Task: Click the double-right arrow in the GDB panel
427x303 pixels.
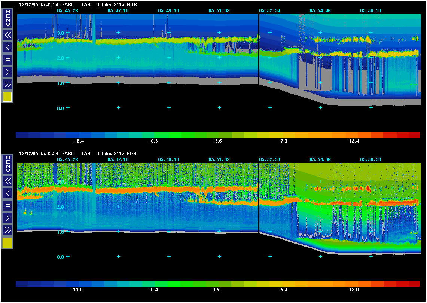Action: (7, 84)
